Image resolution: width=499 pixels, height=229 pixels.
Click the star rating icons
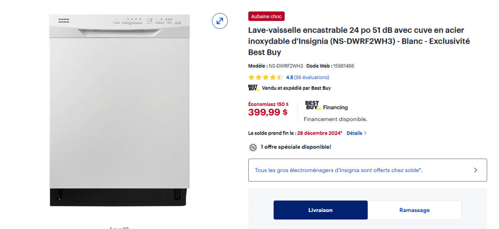click(x=265, y=77)
